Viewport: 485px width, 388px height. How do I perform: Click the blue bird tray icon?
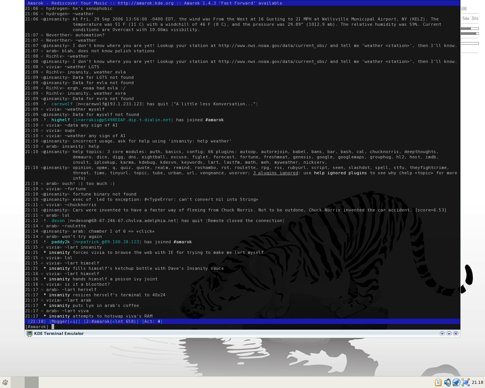[457, 382]
